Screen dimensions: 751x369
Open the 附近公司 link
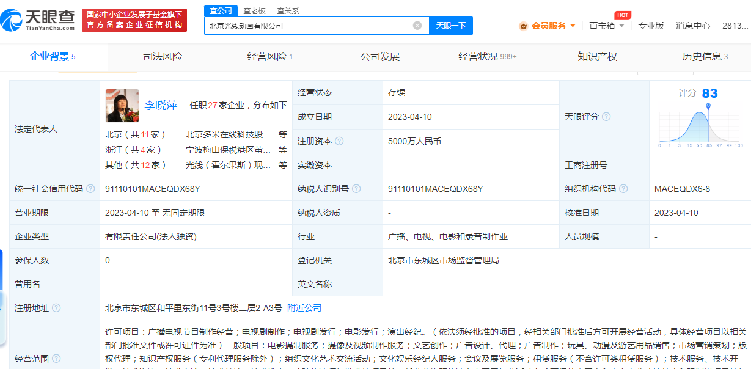tap(304, 308)
